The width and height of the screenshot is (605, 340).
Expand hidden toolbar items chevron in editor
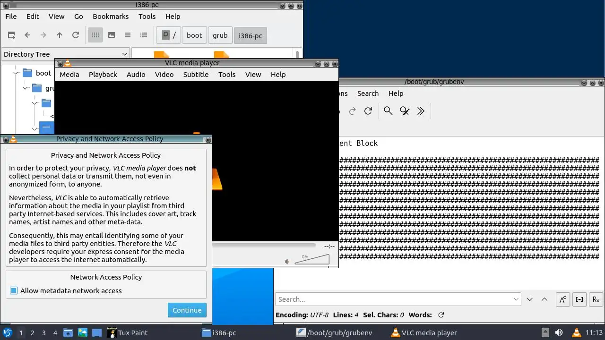(421, 111)
